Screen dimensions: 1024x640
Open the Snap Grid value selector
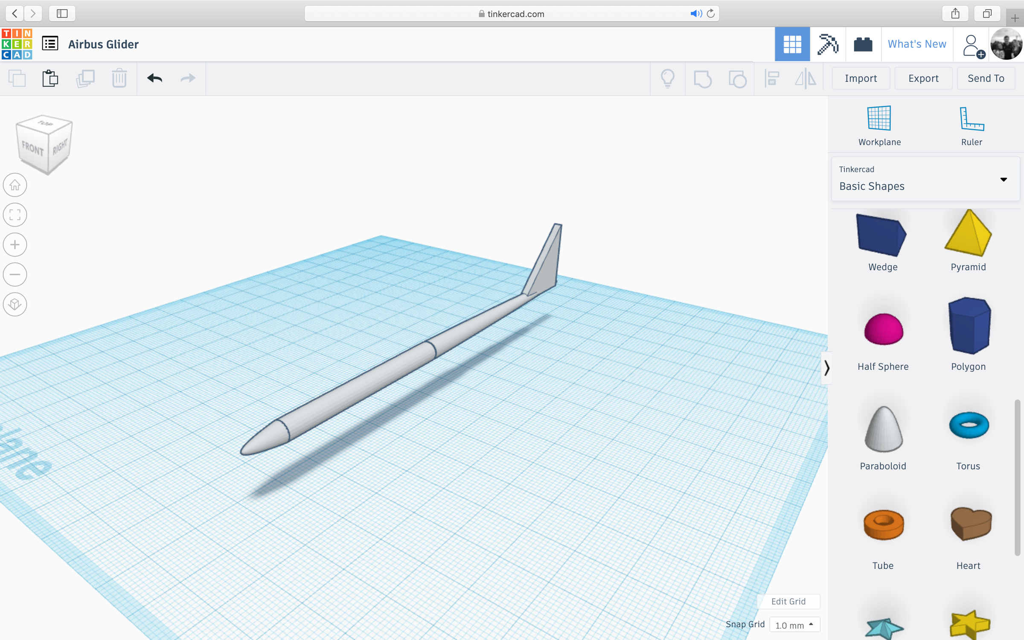[x=794, y=625]
